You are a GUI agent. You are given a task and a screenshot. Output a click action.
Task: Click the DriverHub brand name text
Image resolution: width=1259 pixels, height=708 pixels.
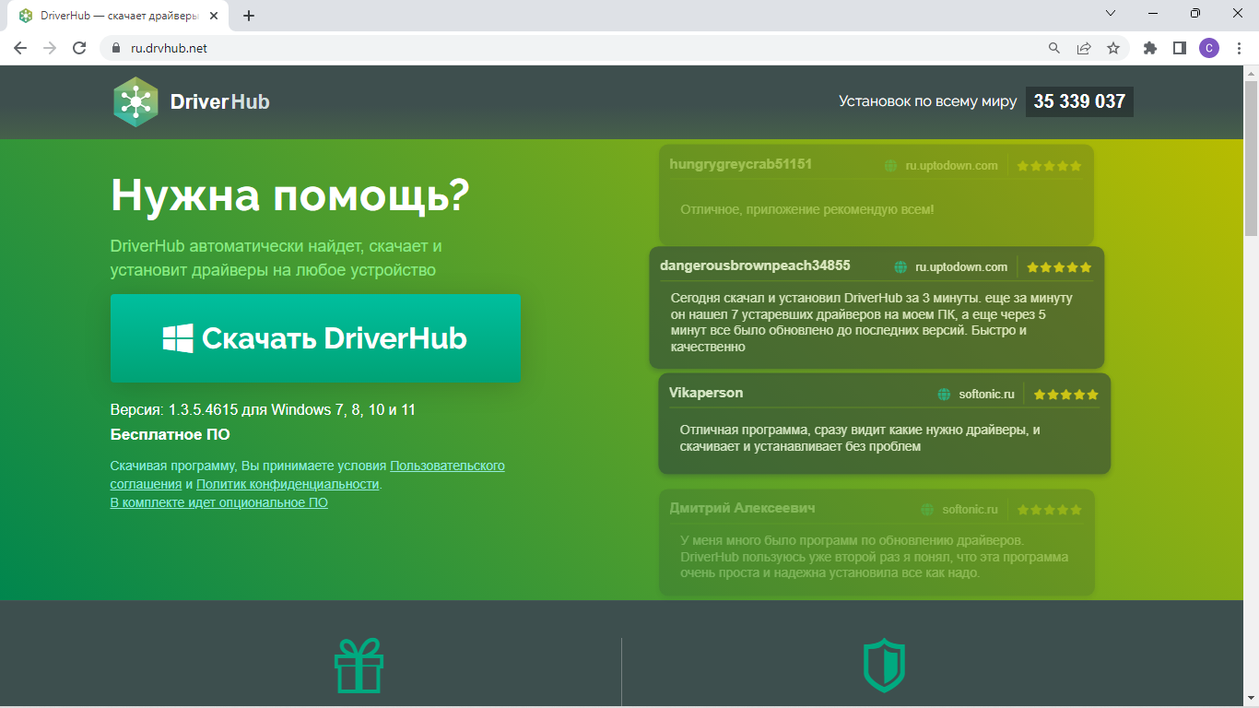pyautogui.click(x=220, y=101)
